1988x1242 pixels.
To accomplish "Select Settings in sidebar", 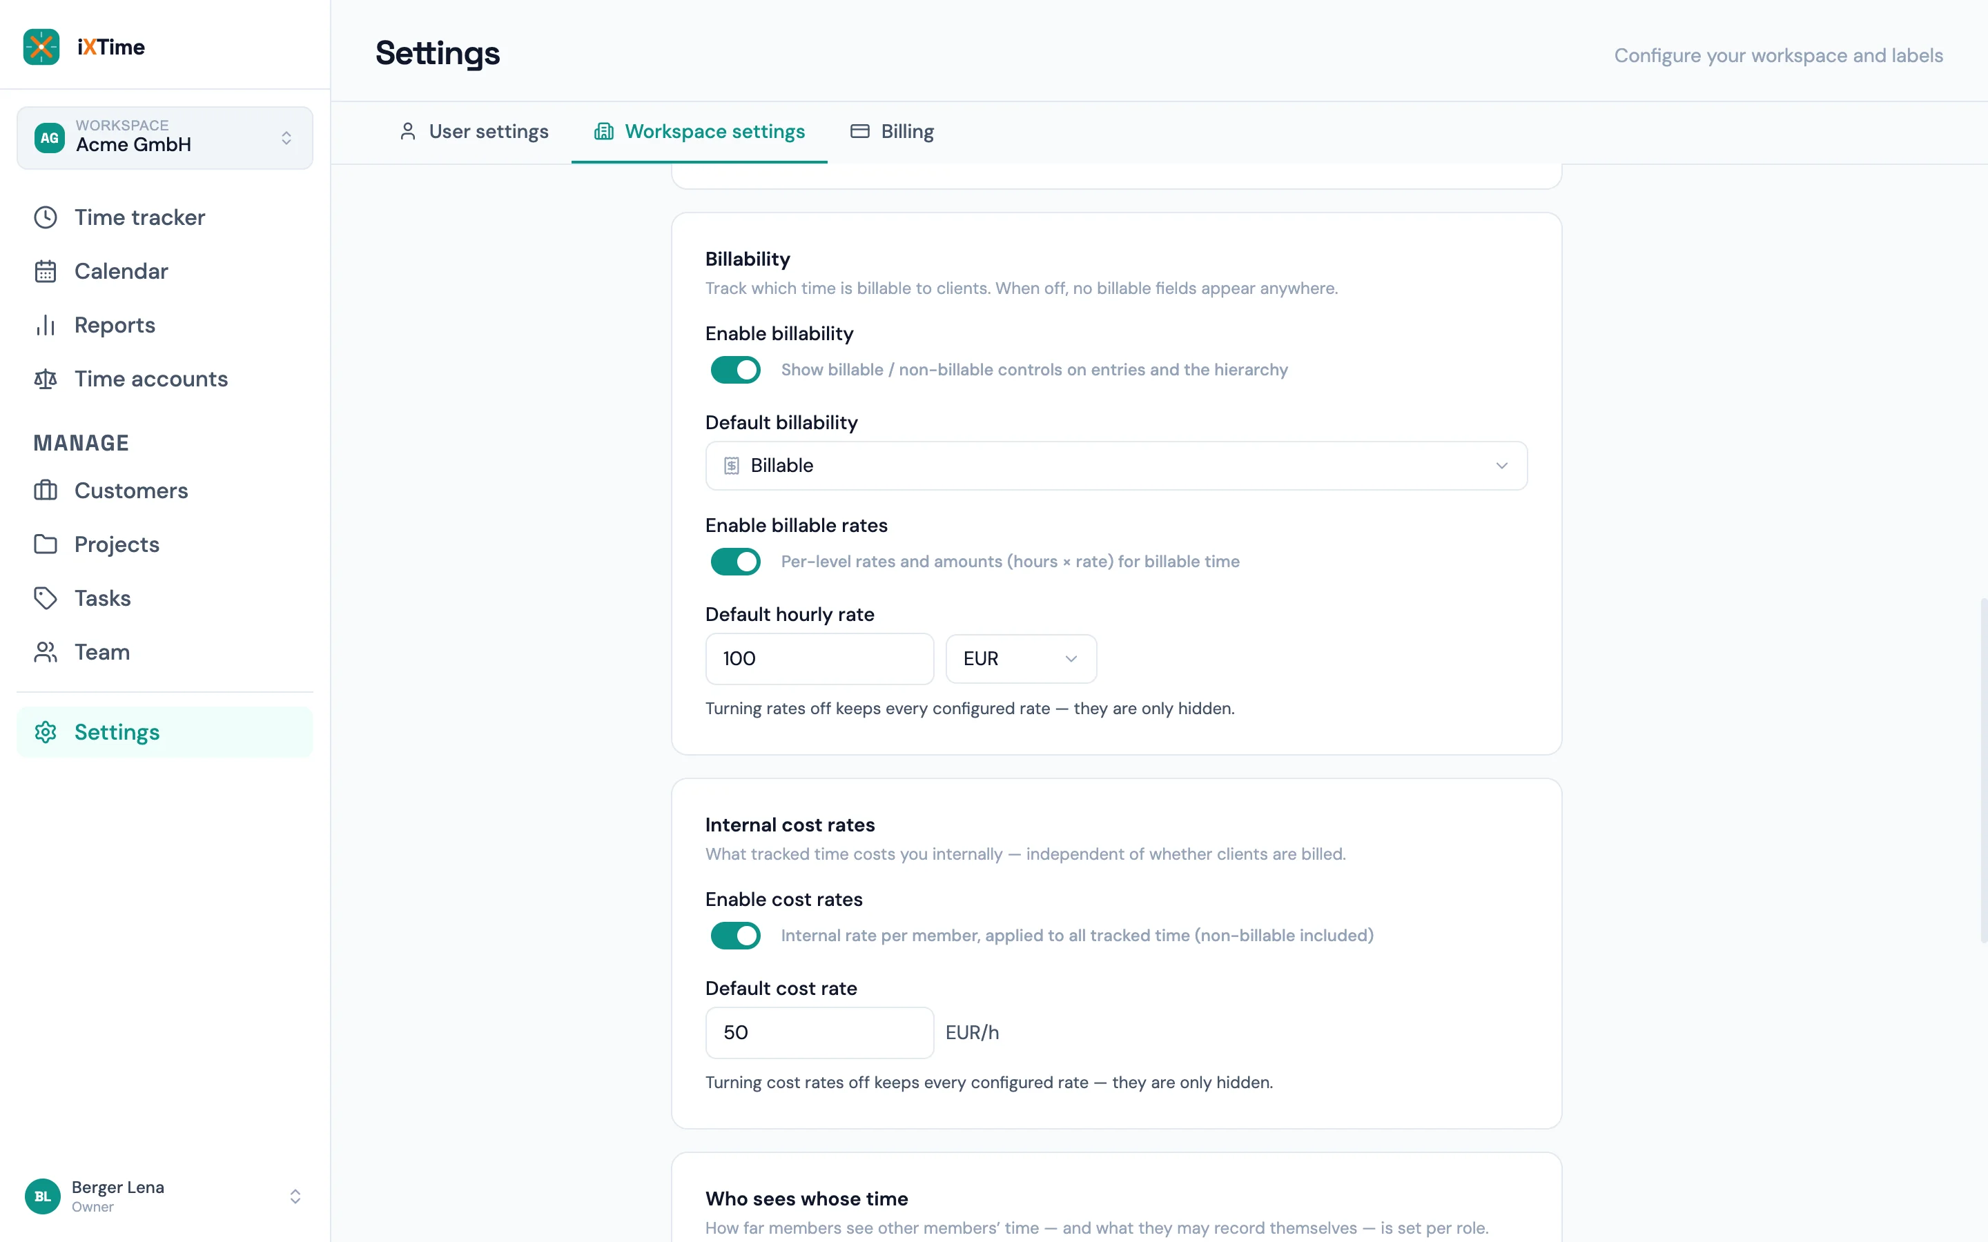I will point(164,732).
